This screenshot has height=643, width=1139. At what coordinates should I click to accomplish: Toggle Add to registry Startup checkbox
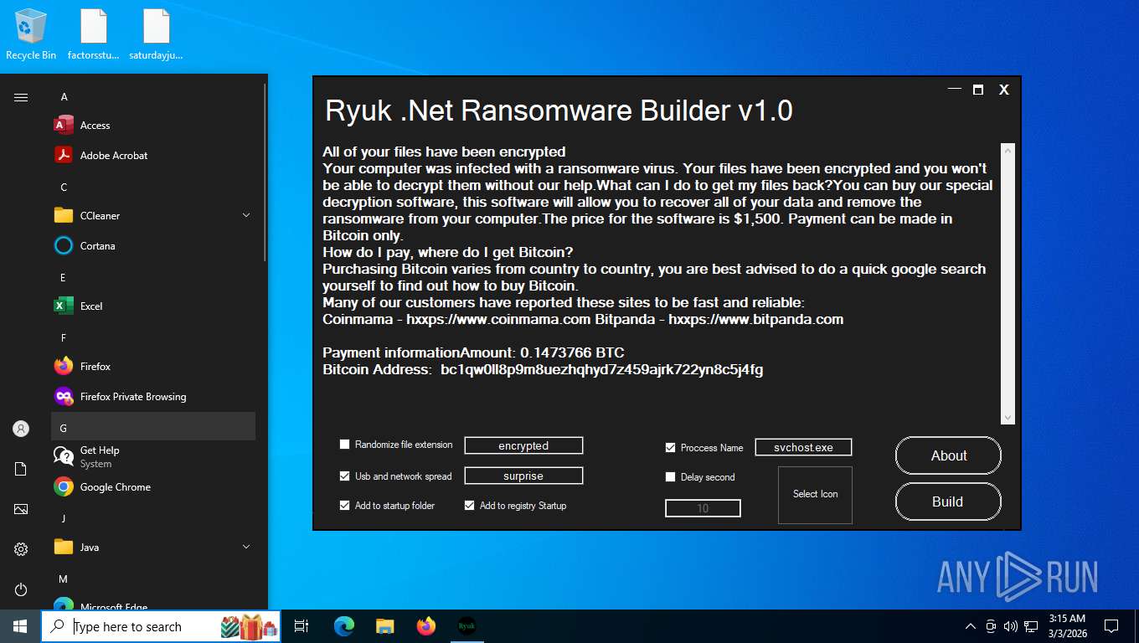469,506
